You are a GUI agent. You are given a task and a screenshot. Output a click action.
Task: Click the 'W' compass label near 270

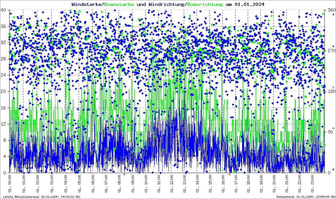pos(333,46)
